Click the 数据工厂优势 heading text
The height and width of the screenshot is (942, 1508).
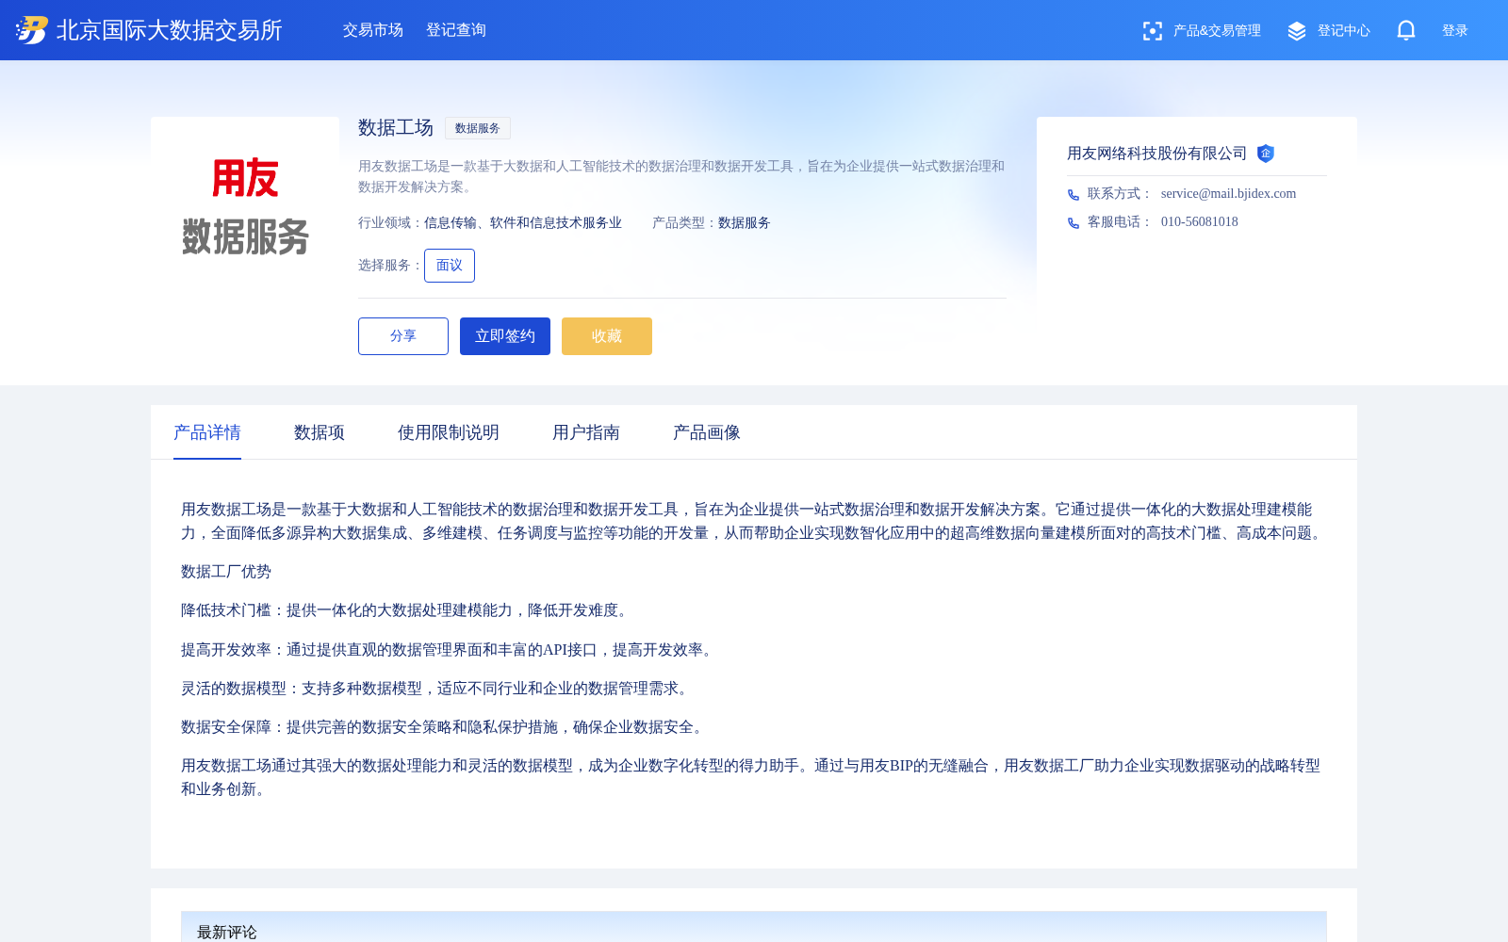click(x=226, y=572)
